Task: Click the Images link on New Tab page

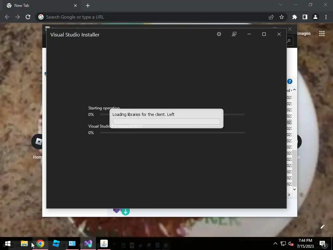Action: click(304, 34)
